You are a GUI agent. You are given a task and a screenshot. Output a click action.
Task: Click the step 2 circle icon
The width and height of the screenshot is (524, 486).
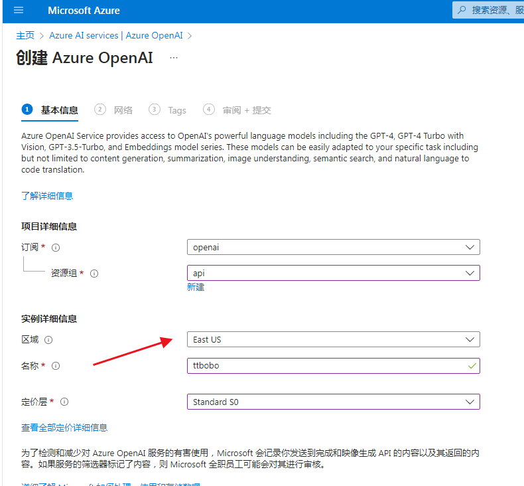pos(100,110)
